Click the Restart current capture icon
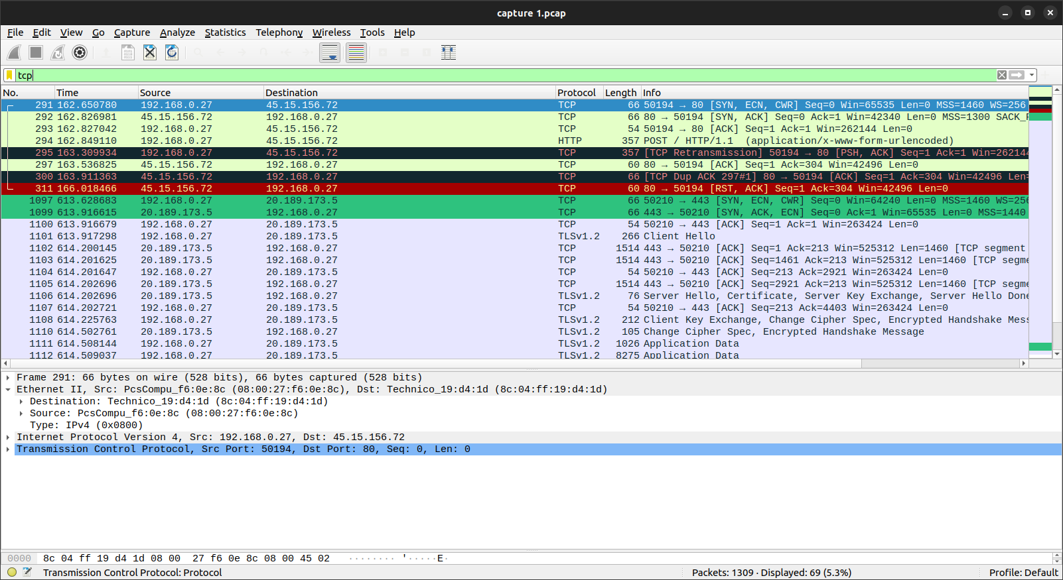The width and height of the screenshot is (1063, 580). [58, 52]
